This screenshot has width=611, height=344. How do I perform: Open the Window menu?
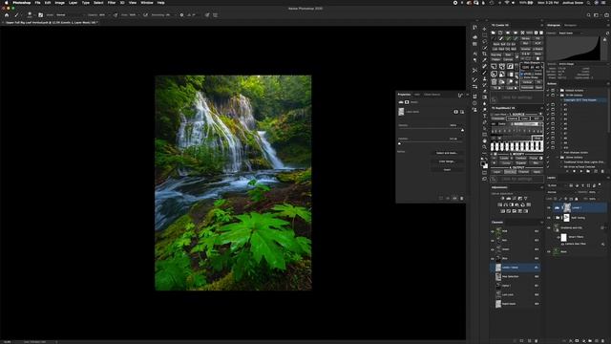point(146,2)
